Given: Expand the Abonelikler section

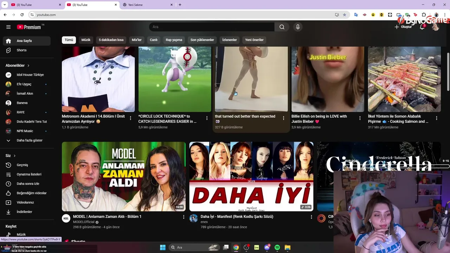Looking at the screenshot, I should [18, 65].
